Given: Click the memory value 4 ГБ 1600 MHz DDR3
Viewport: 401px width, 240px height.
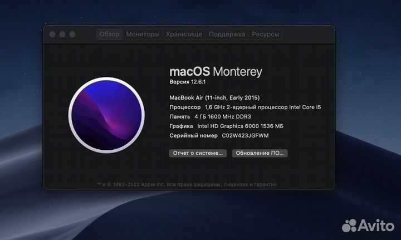Looking at the screenshot, I should pyautogui.click(x=223, y=116).
